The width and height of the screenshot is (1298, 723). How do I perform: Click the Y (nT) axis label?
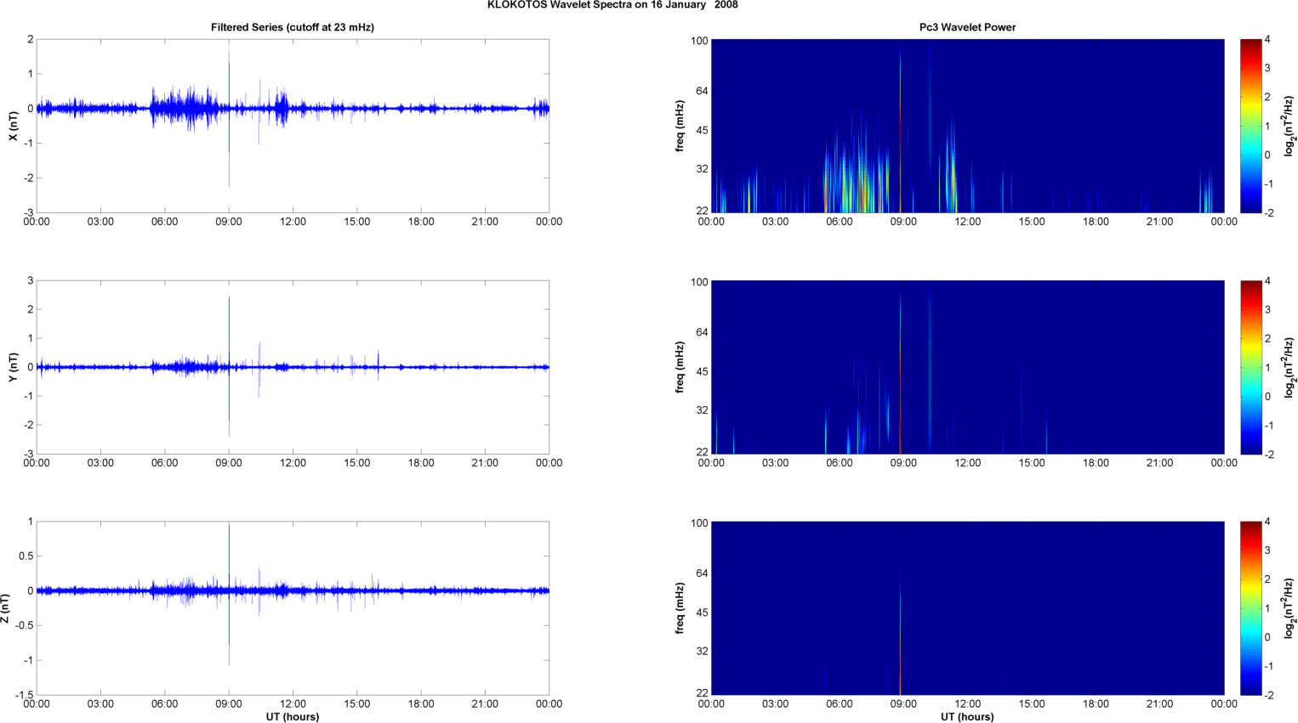point(13,367)
